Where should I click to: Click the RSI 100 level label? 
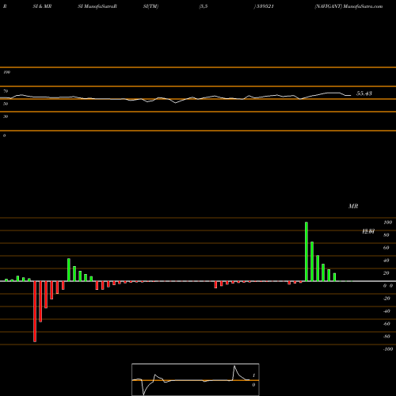pos(6,72)
